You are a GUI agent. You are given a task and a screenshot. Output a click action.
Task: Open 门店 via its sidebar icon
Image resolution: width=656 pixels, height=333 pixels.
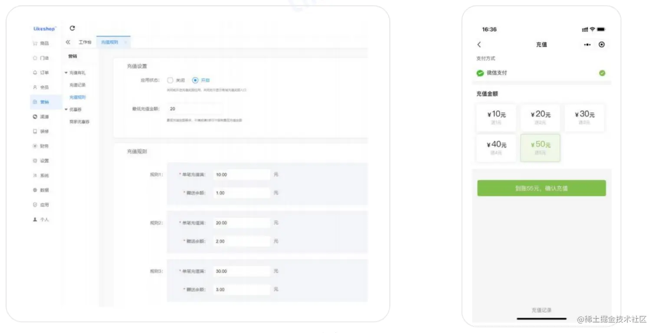pos(35,58)
